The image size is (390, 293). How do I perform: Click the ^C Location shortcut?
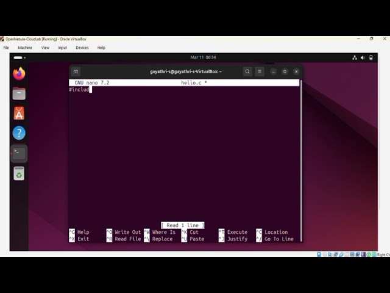tap(272, 232)
